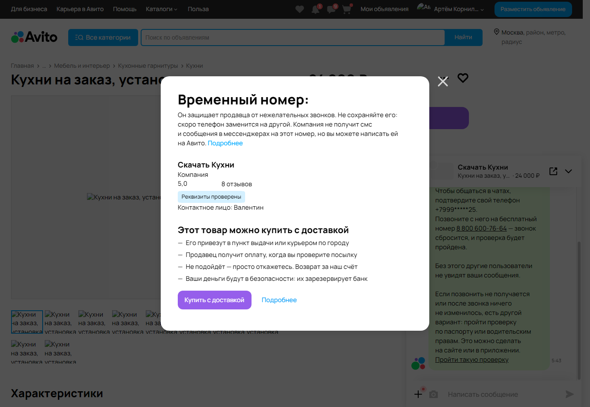Expand the Каталоги dropdown

coord(162,9)
